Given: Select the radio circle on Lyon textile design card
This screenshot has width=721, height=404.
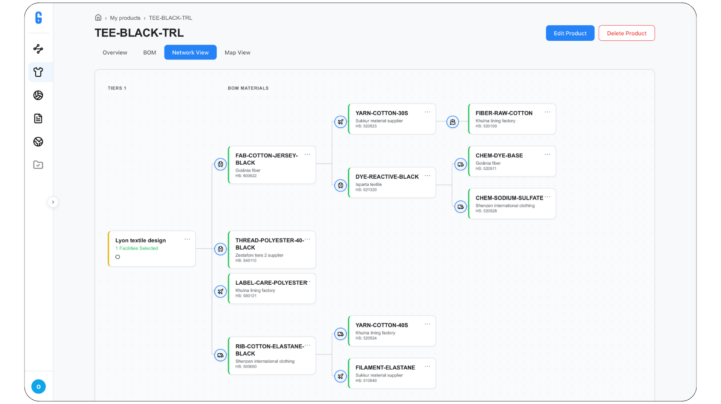Looking at the screenshot, I should coord(118,257).
